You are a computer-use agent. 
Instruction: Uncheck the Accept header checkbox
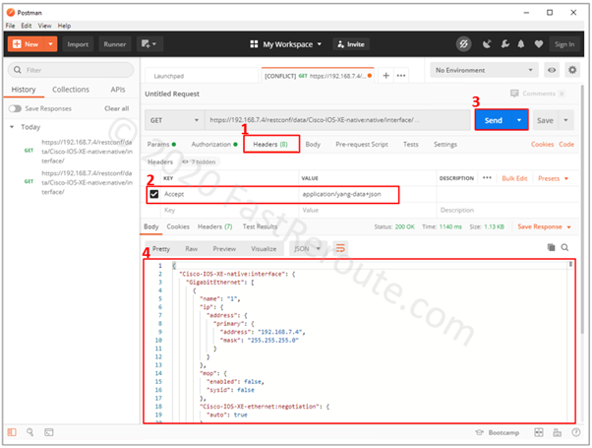[x=154, y=194]
